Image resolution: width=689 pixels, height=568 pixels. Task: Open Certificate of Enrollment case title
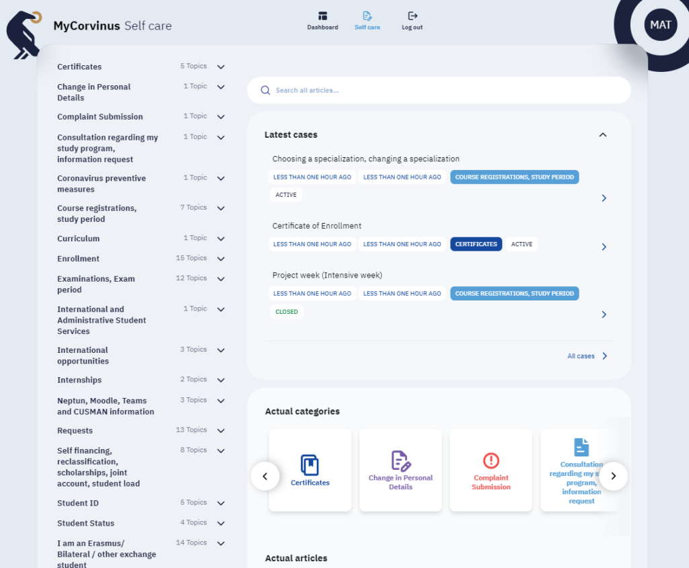point(316,226)
